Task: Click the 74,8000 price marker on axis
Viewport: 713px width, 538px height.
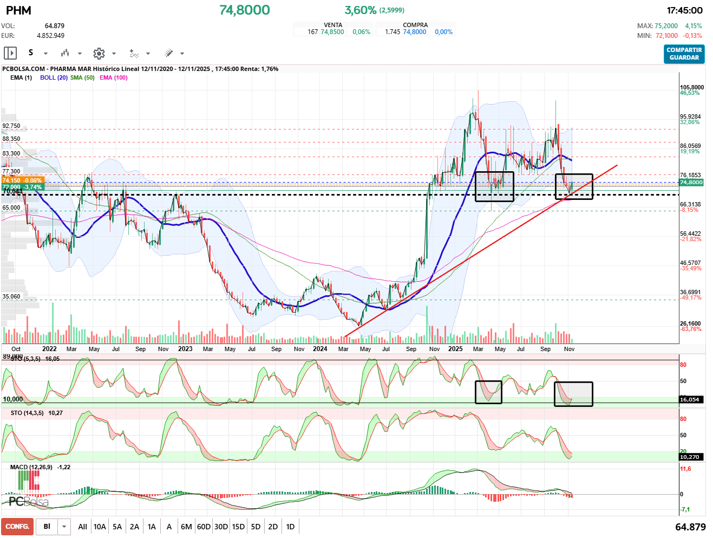Action: (691, 183)
